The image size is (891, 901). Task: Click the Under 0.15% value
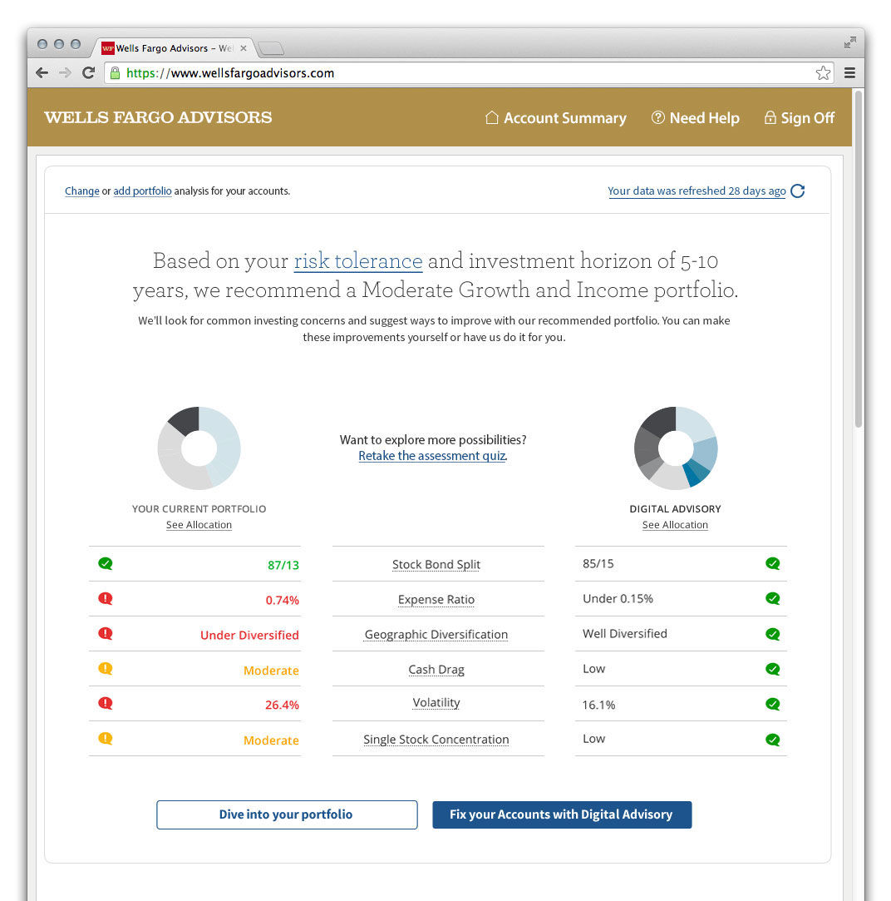pos(618,599)
